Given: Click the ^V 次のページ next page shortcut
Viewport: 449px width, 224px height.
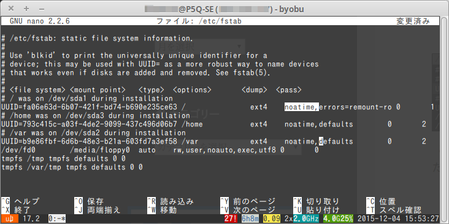Looking at the screenshot, I should pyautogui.click(x=248, y=210).
